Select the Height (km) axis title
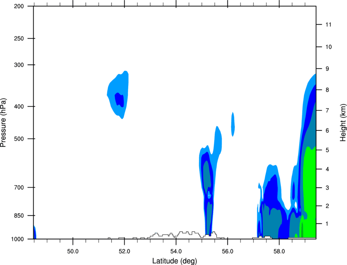Image resolution: width=347 pixels, height=265 pixels. tap(343, 122)
